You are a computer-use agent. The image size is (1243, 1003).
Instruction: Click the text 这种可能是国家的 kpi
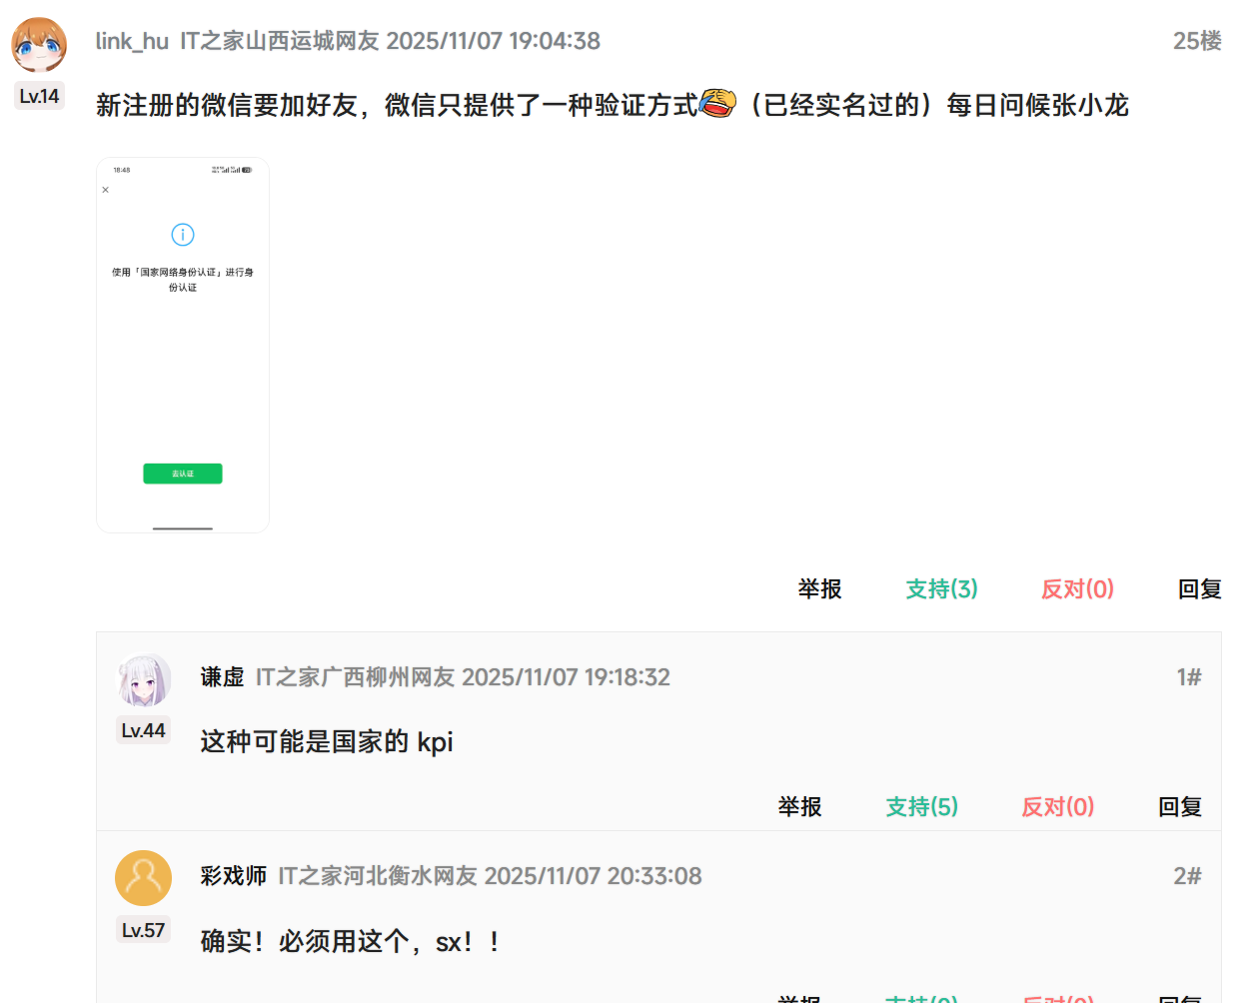point(327,742)
